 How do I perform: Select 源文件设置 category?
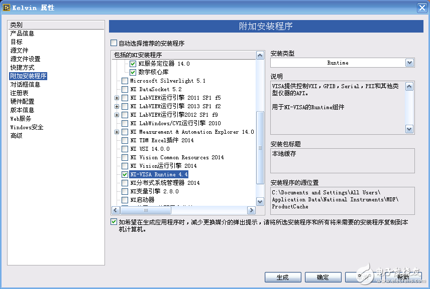25,59
